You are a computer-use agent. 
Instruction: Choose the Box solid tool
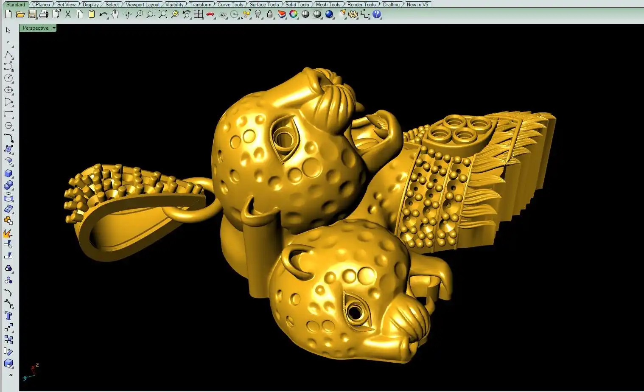pos(8,174)
